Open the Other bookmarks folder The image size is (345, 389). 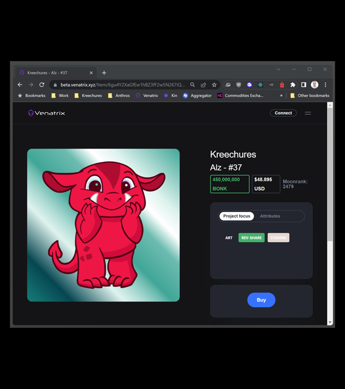click(x=309, y=96)
